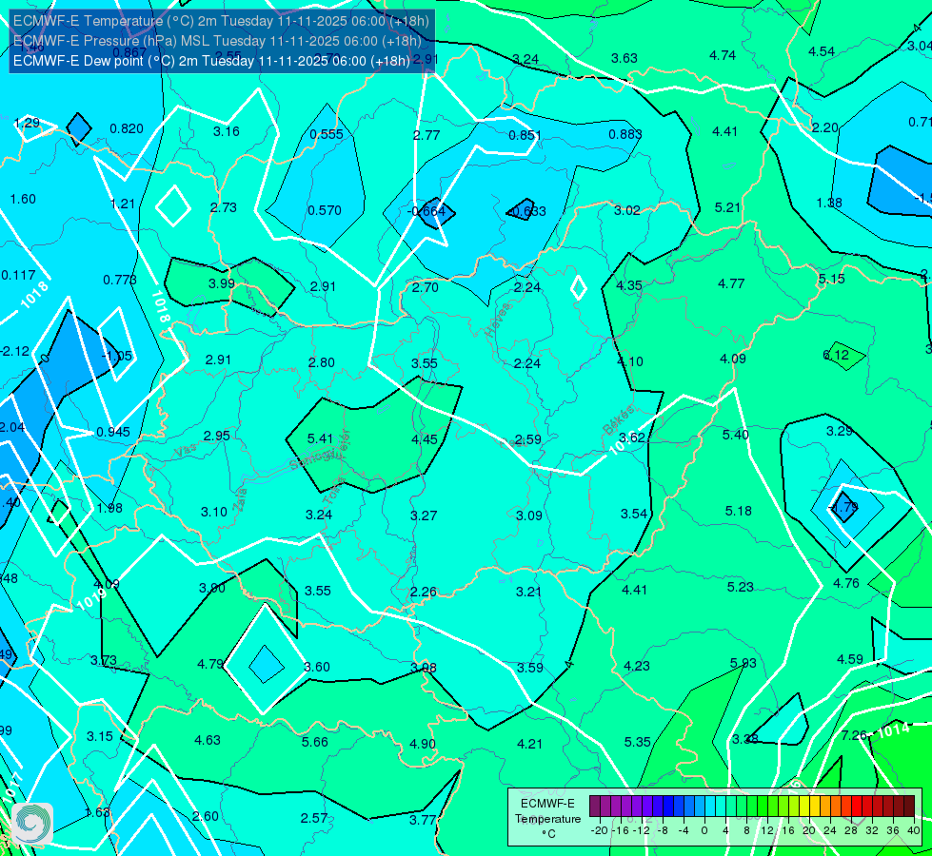Click the 0.945 temperature value

tap(113, 432)
